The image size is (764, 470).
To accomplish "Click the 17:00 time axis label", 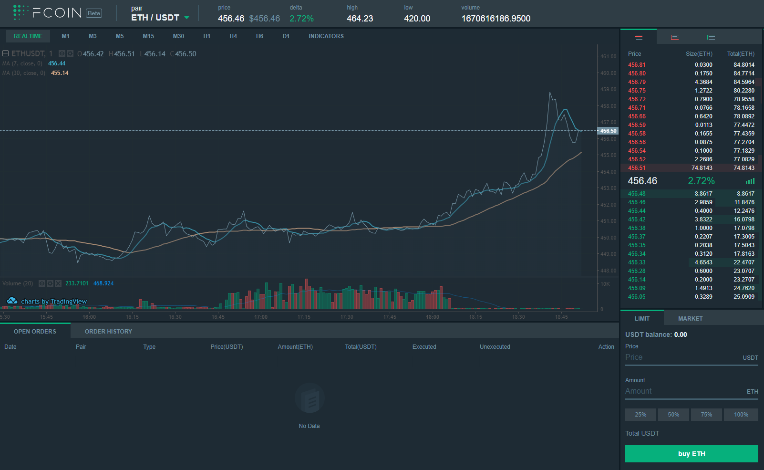I will (x=261, y=317).
